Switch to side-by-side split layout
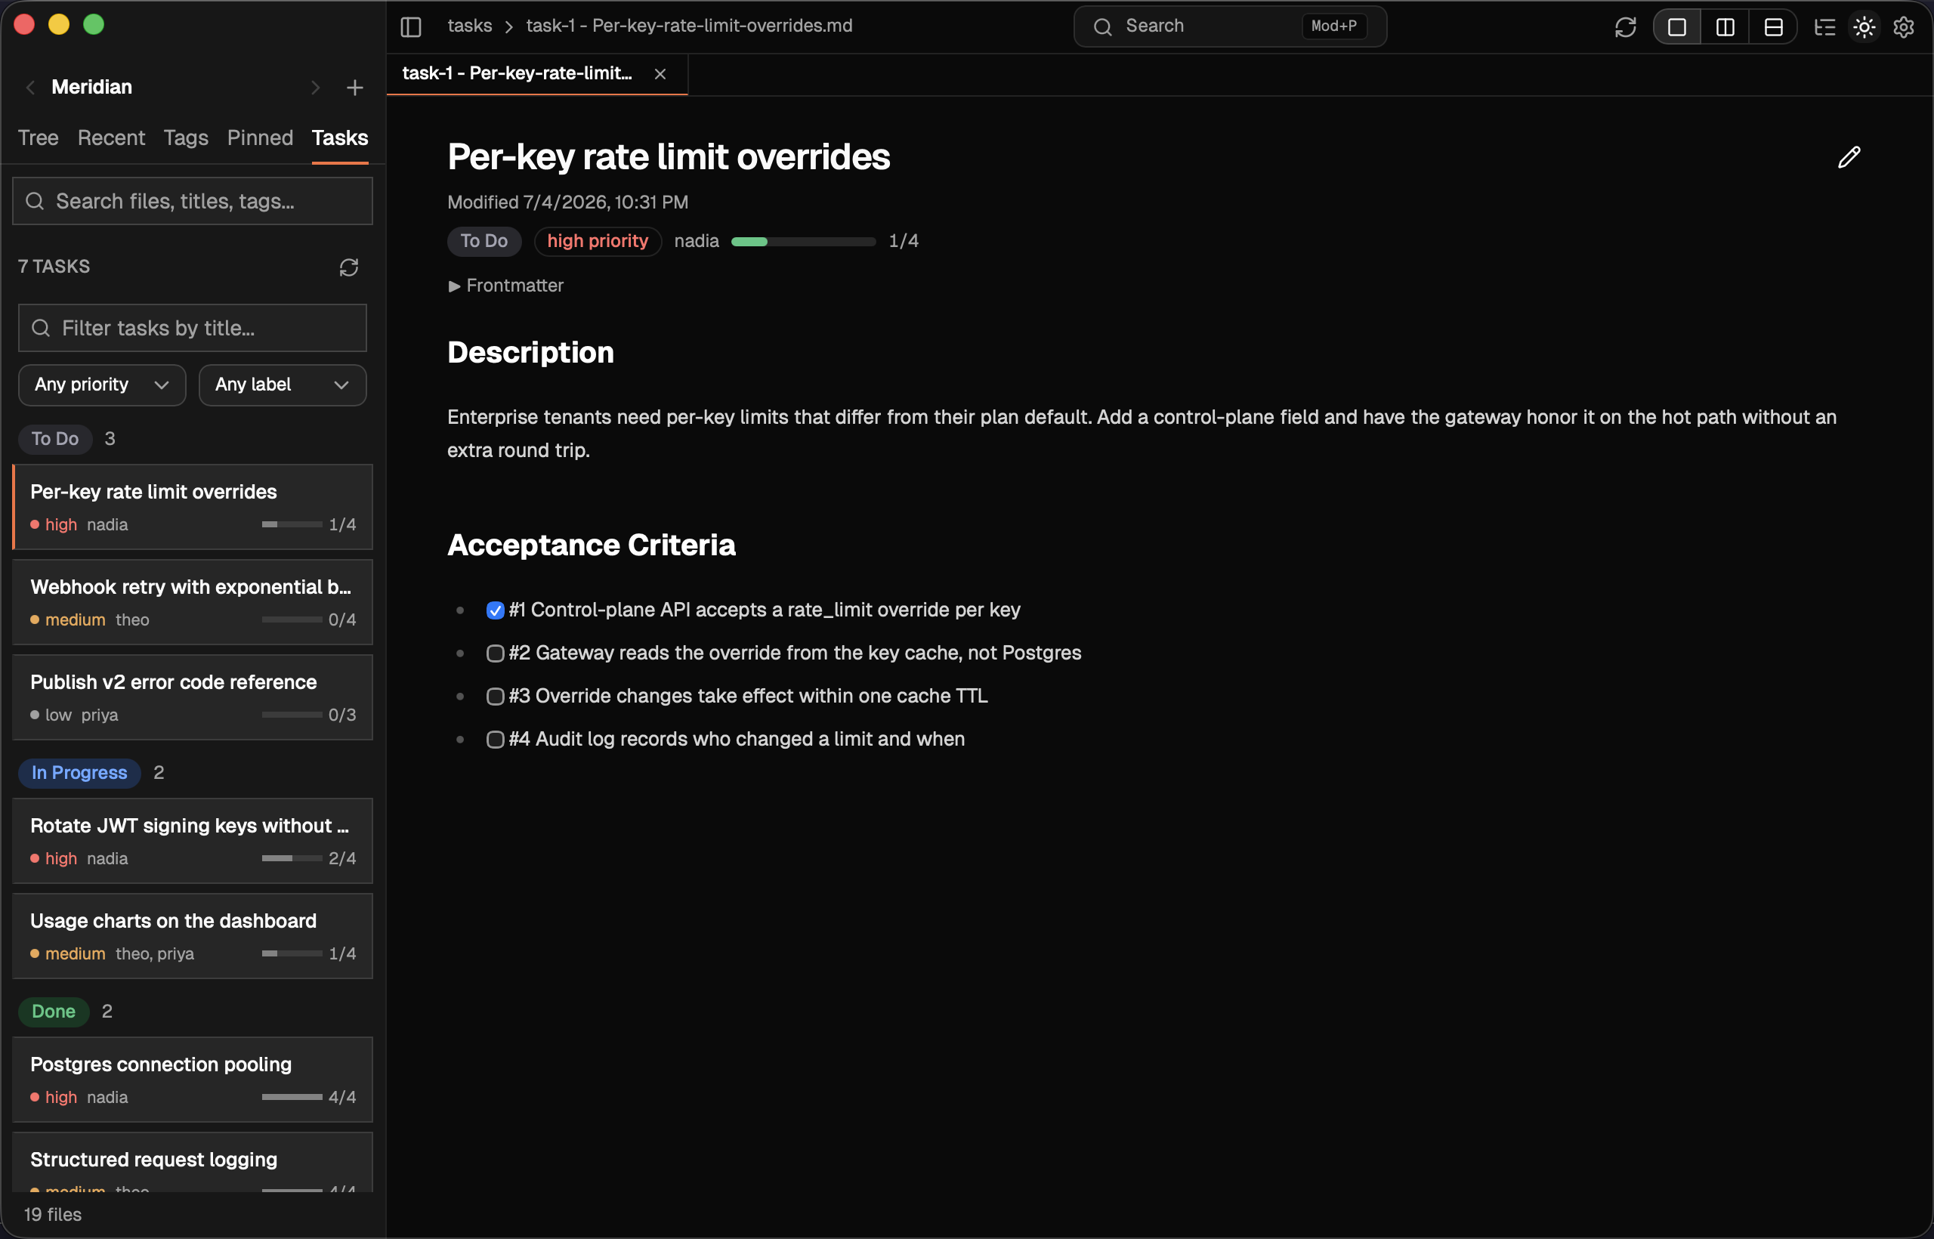The height and width of the screenshot is (1239, 1934). pyautogui.click(x=1725, y=26)
